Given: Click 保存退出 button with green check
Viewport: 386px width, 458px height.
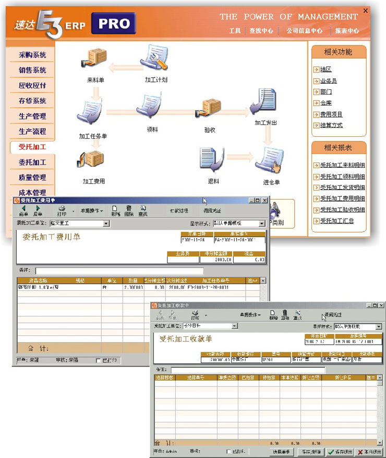Looking at the screenshot, I should coord(340,452).
